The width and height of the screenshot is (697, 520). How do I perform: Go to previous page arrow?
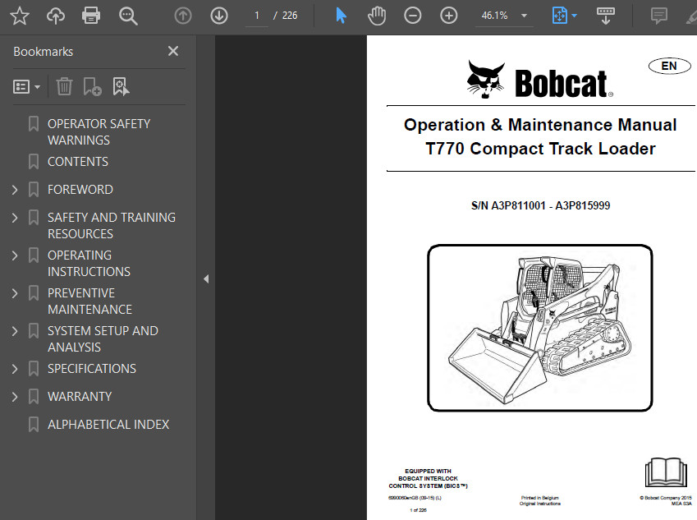point(183,16)
